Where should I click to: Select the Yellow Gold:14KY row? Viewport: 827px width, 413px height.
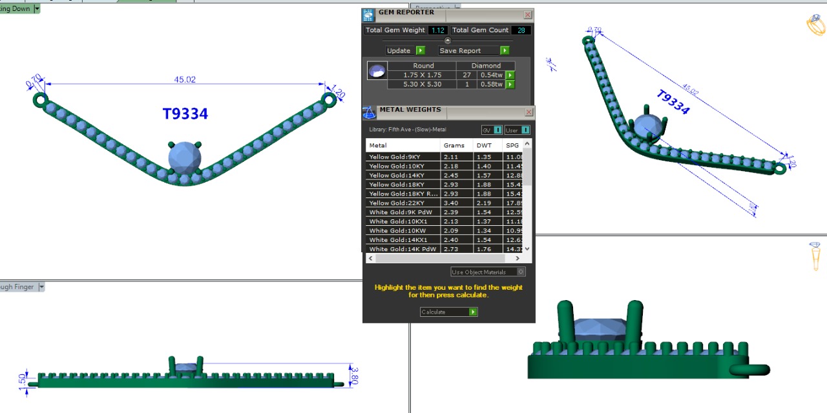402,176
